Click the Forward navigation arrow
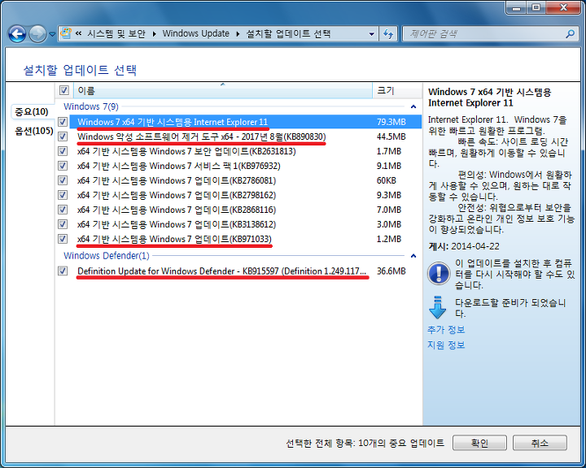Screen dimensions: 586x468 [37, 34]
